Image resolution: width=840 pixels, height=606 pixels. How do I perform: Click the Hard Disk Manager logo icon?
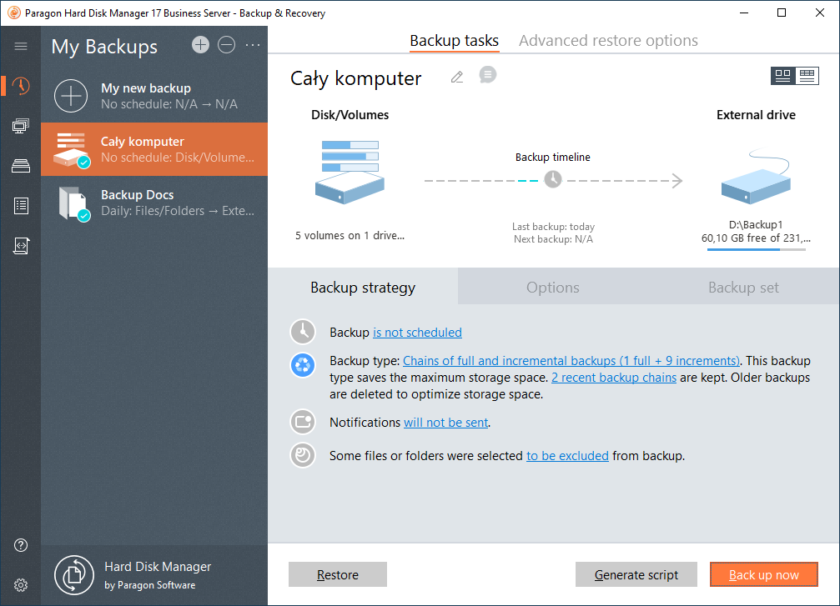(x=74, y=575)
